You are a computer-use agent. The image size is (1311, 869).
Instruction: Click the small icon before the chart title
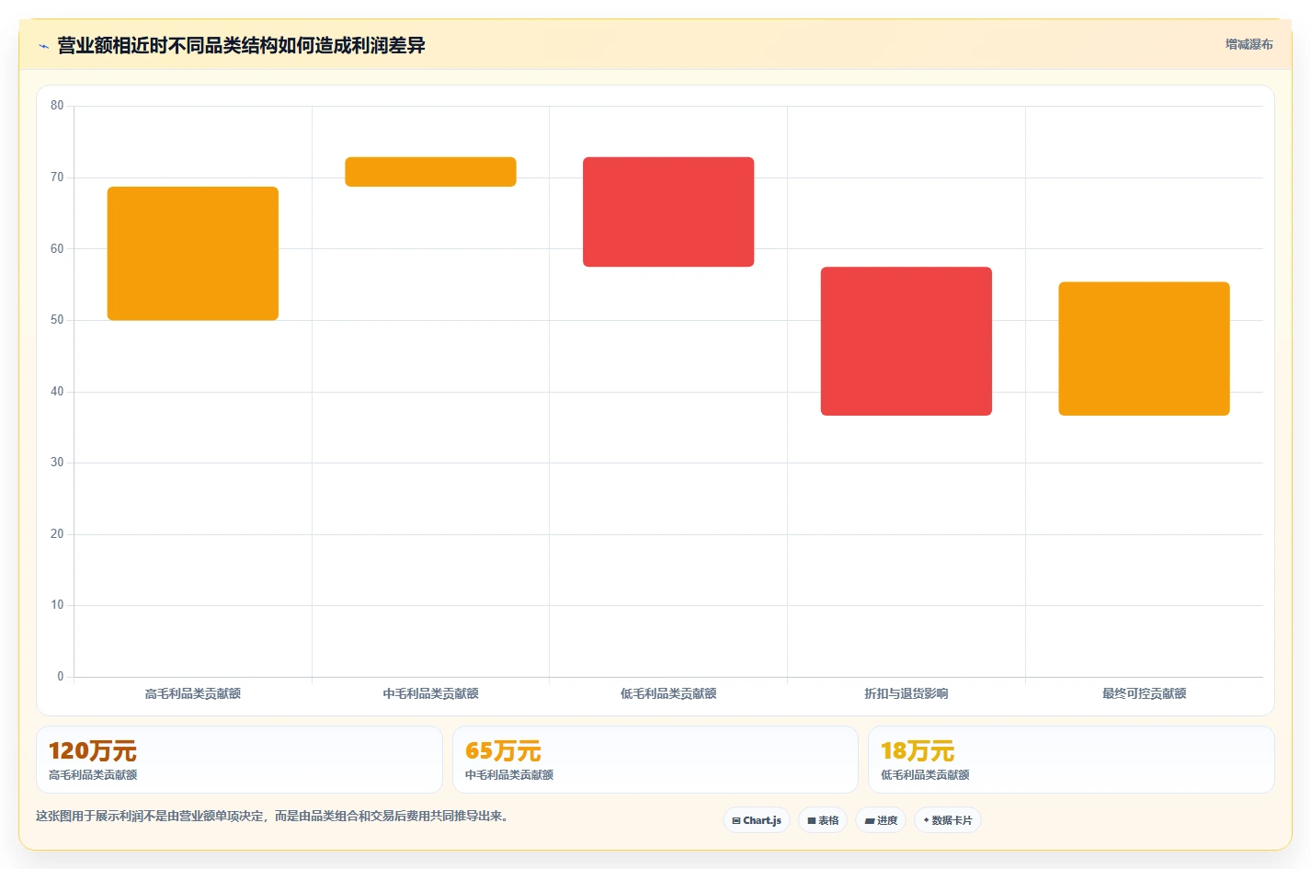point(43,46)
